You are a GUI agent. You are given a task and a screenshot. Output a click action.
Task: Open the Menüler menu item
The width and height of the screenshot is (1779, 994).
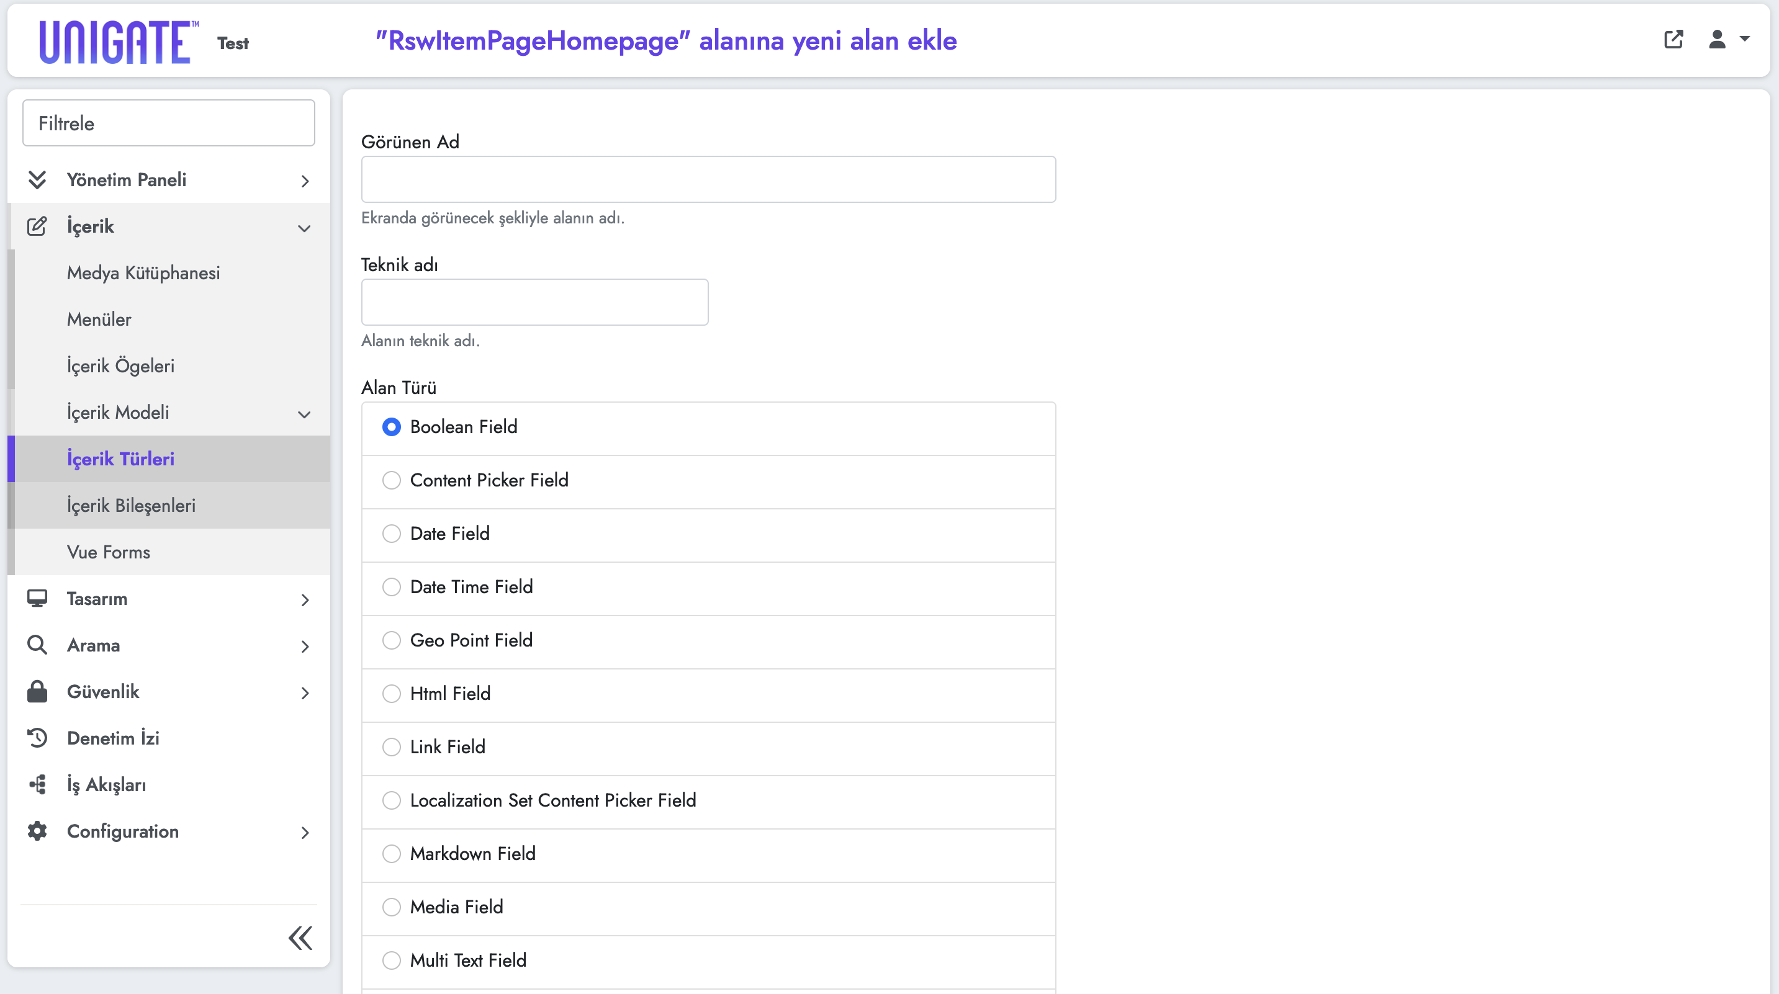point(99,319)
